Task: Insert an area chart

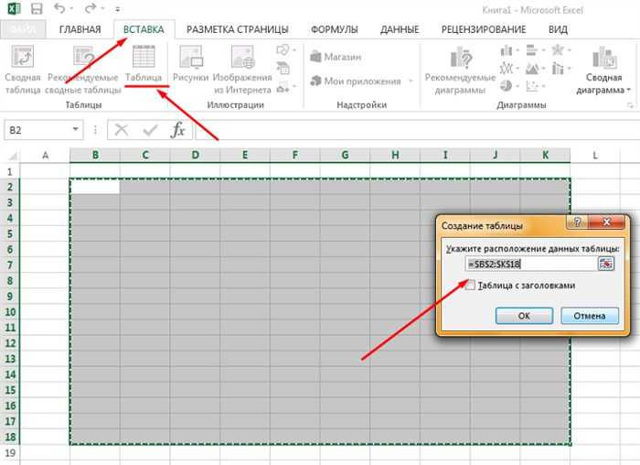Action: [x=531, y=68]
